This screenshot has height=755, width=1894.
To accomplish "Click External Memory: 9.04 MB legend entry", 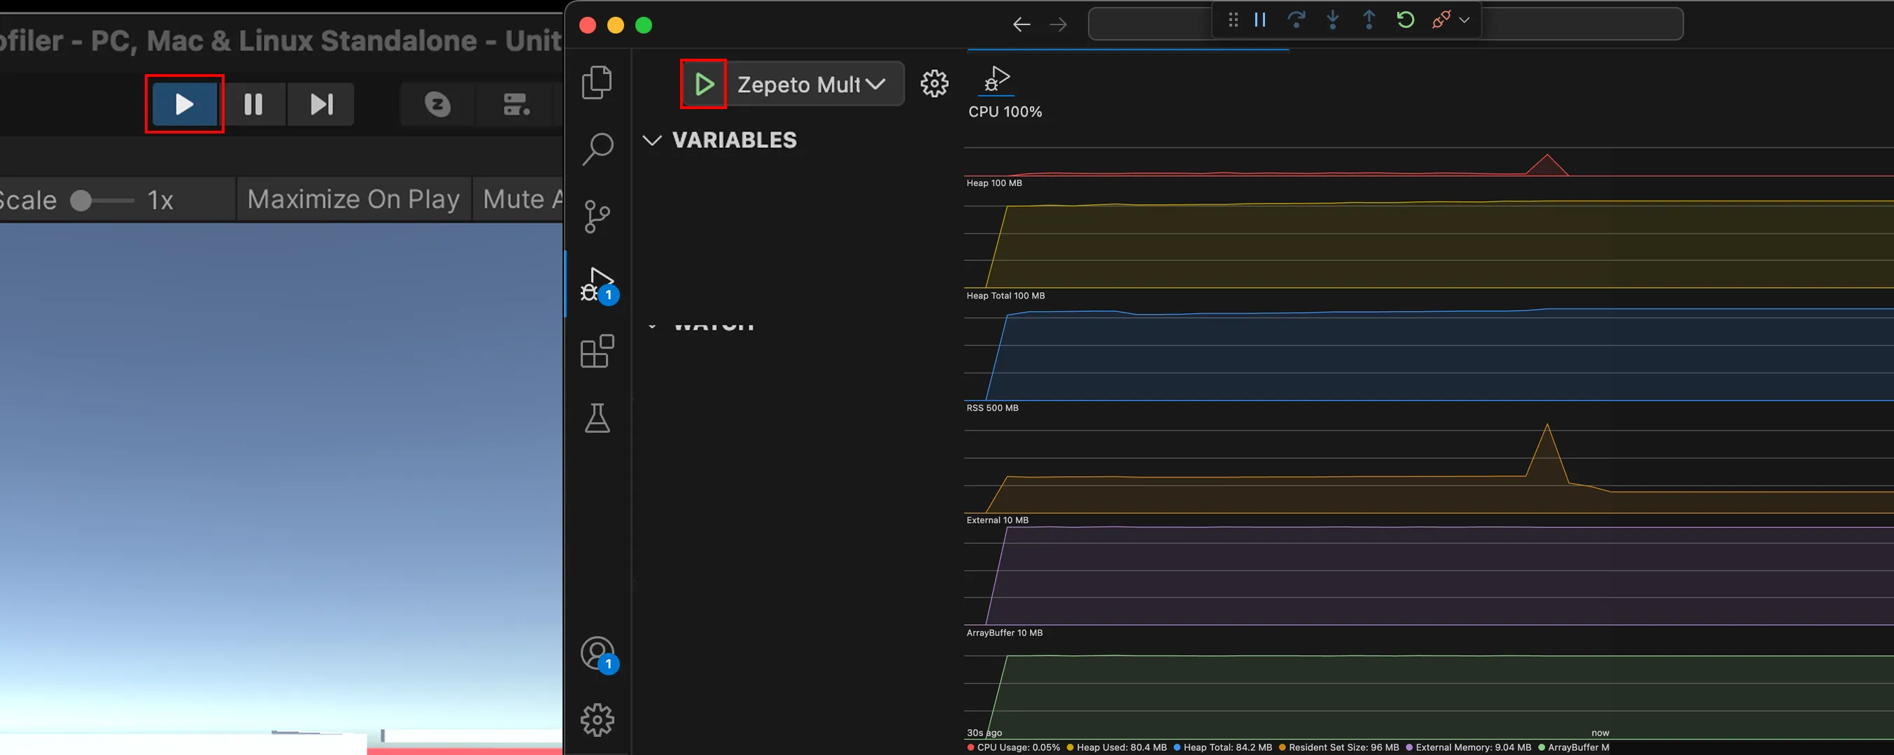I will [x=1469, y=747].
